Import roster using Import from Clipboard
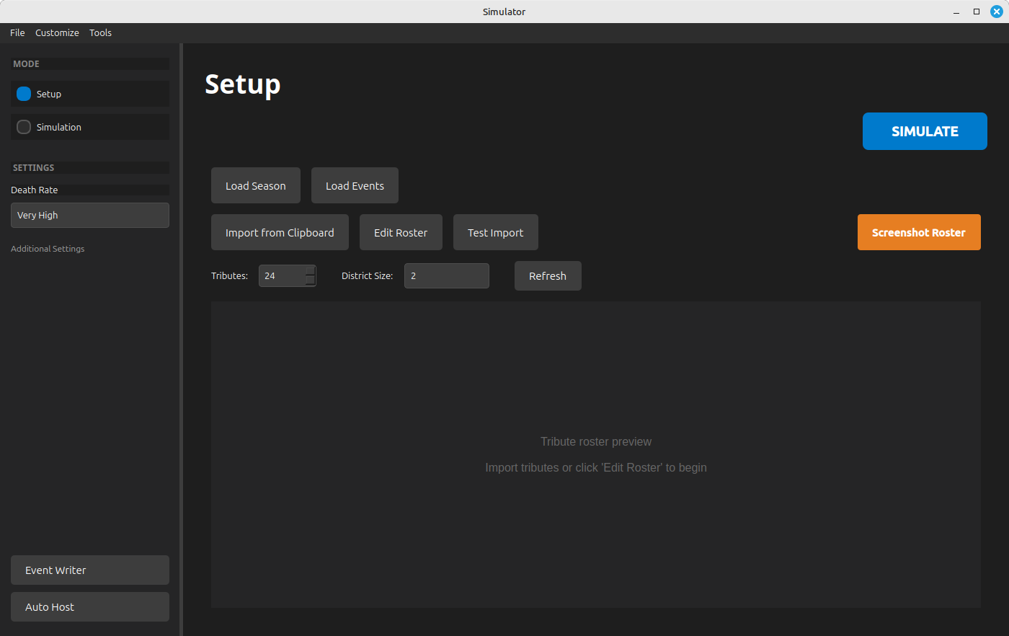Viewport: 1009px width, 636px height. (x=280, y=233)
